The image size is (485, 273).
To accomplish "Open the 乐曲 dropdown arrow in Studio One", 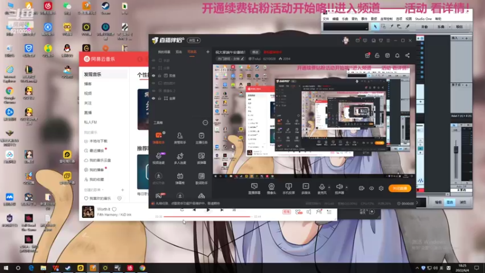I will 449,27.
